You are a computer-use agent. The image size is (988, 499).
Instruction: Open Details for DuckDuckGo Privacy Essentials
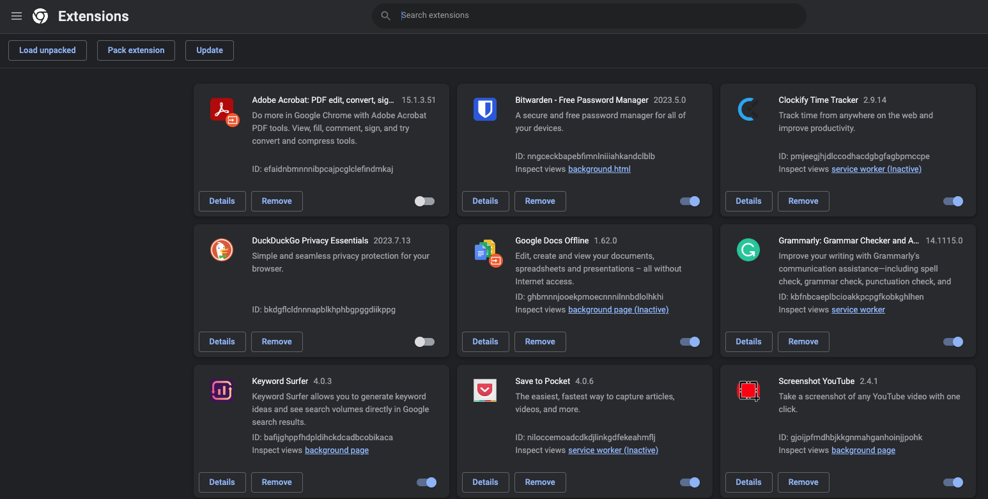222,342
